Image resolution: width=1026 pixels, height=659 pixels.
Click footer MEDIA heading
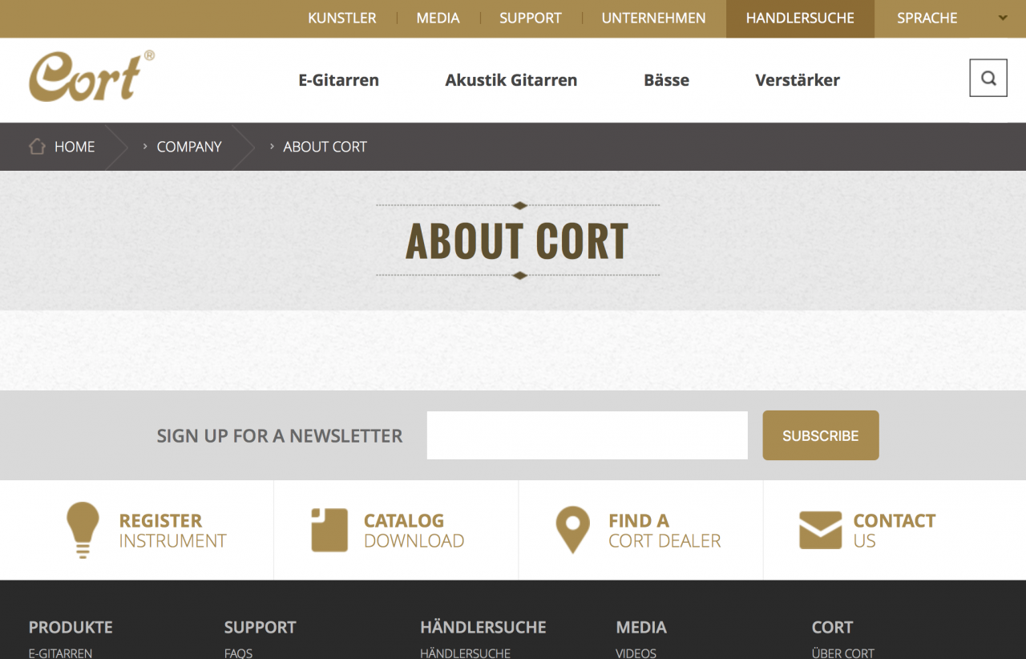click(641, 627)
